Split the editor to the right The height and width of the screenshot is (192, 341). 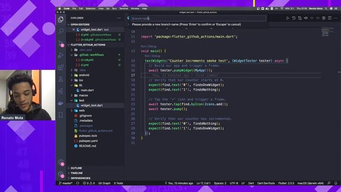(x=330, y=18)
